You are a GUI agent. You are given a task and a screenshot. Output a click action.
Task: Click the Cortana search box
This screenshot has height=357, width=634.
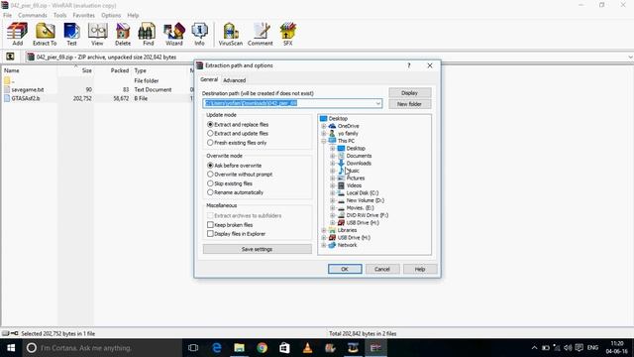102,348
